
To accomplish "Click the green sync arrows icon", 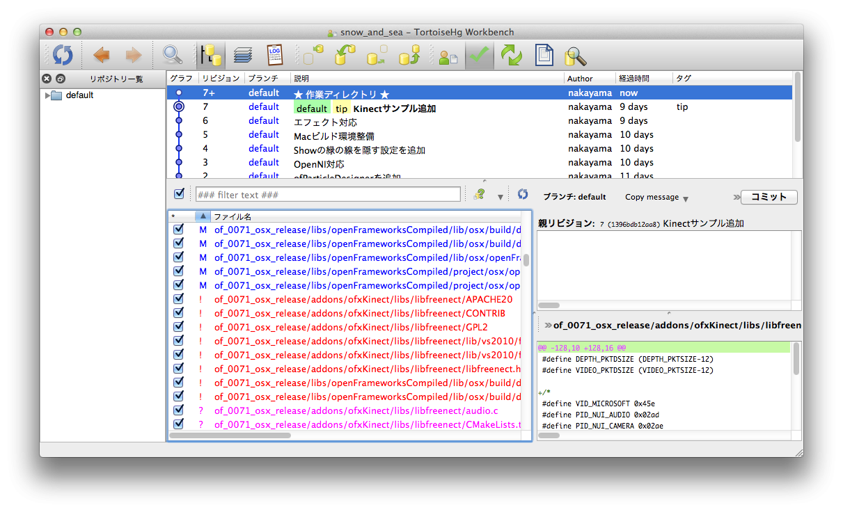I will coord(511,55).
